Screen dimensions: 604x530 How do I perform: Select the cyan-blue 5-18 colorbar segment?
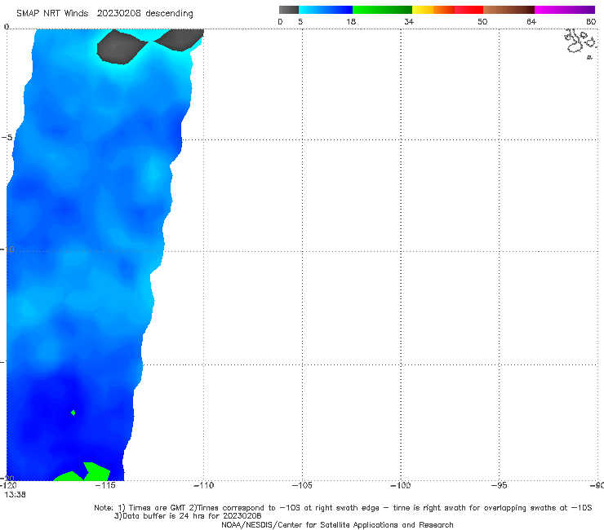[x=326, y=10]
